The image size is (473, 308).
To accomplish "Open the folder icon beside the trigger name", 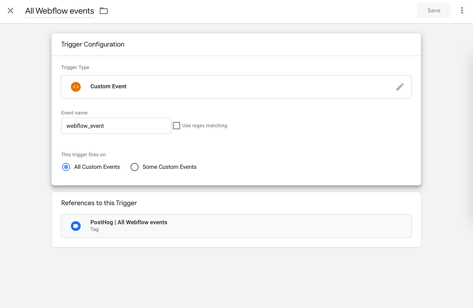I will pos(104,11).
